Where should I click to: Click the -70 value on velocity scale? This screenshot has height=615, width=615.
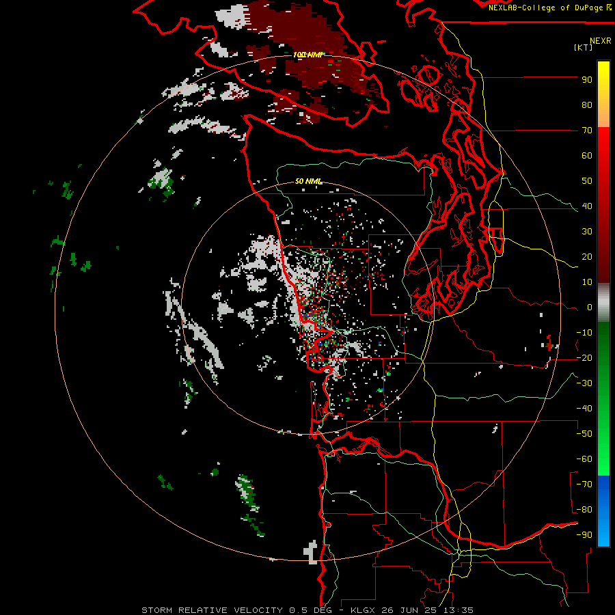click(x=584, y=484)
